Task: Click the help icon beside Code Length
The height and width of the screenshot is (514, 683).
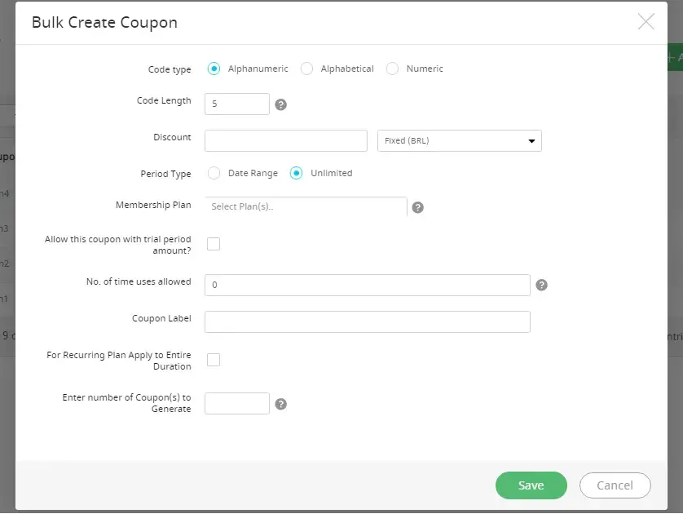Action: pyautogui.click(x=281, y=104)
